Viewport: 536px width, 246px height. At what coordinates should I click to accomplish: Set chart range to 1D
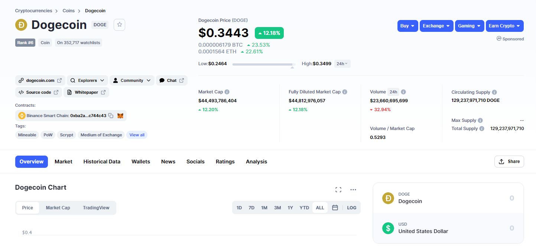click(x=239, y=208)
